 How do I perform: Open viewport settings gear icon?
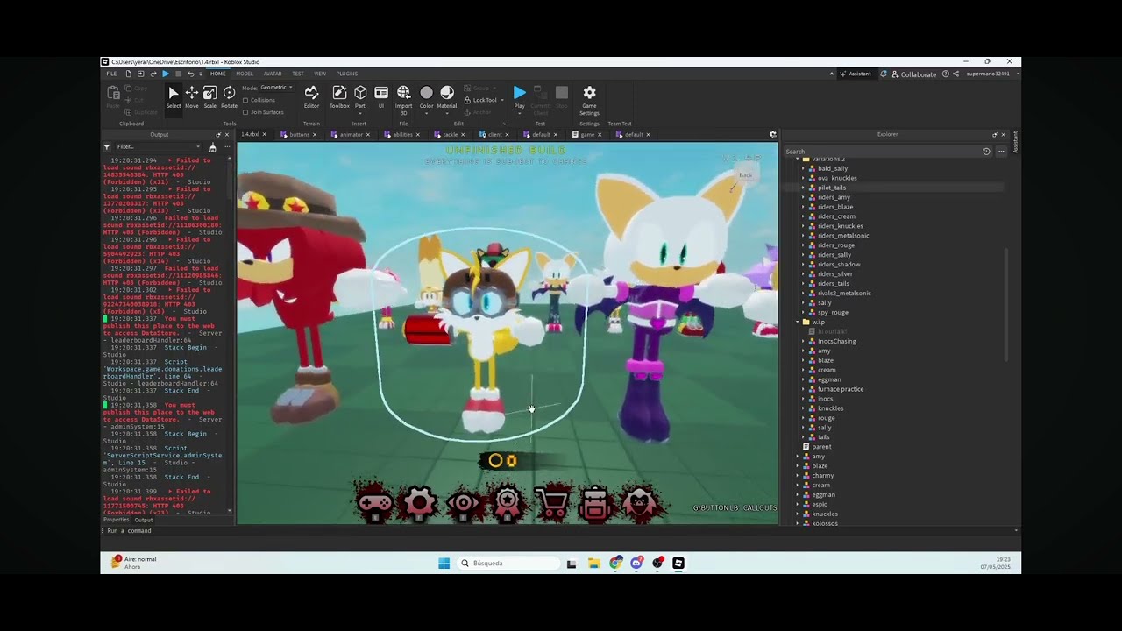coord(773,134)
